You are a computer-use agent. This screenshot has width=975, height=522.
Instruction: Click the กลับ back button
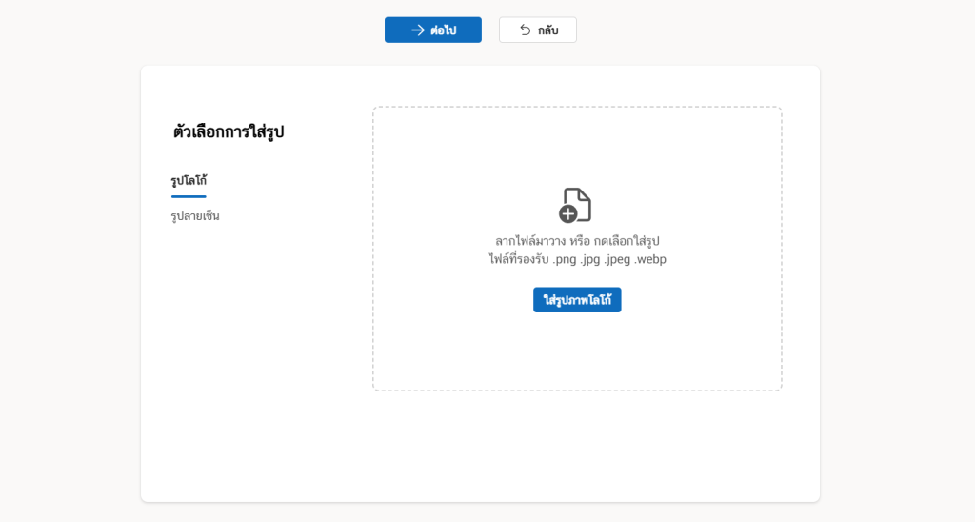pyautogui.click(x=538, y=30)
